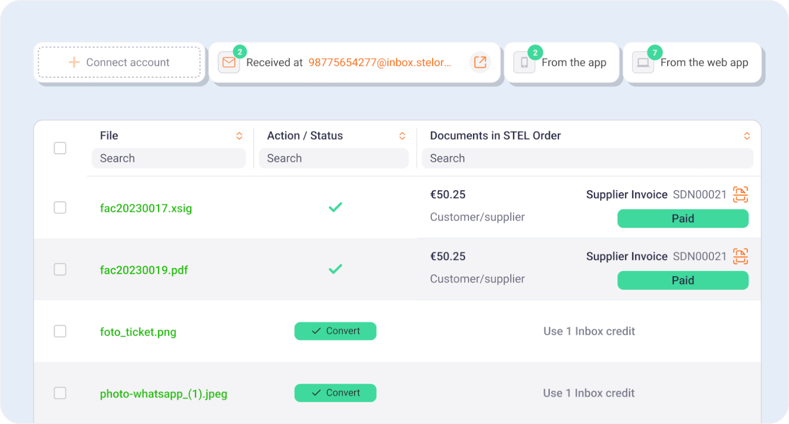This screenshot has height=424, width=789.
Task: Click the envelope email inbox icon
Action: [229, 63]
